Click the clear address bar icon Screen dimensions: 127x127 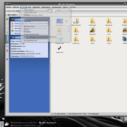pyautogui.click(x=9, y=15)
